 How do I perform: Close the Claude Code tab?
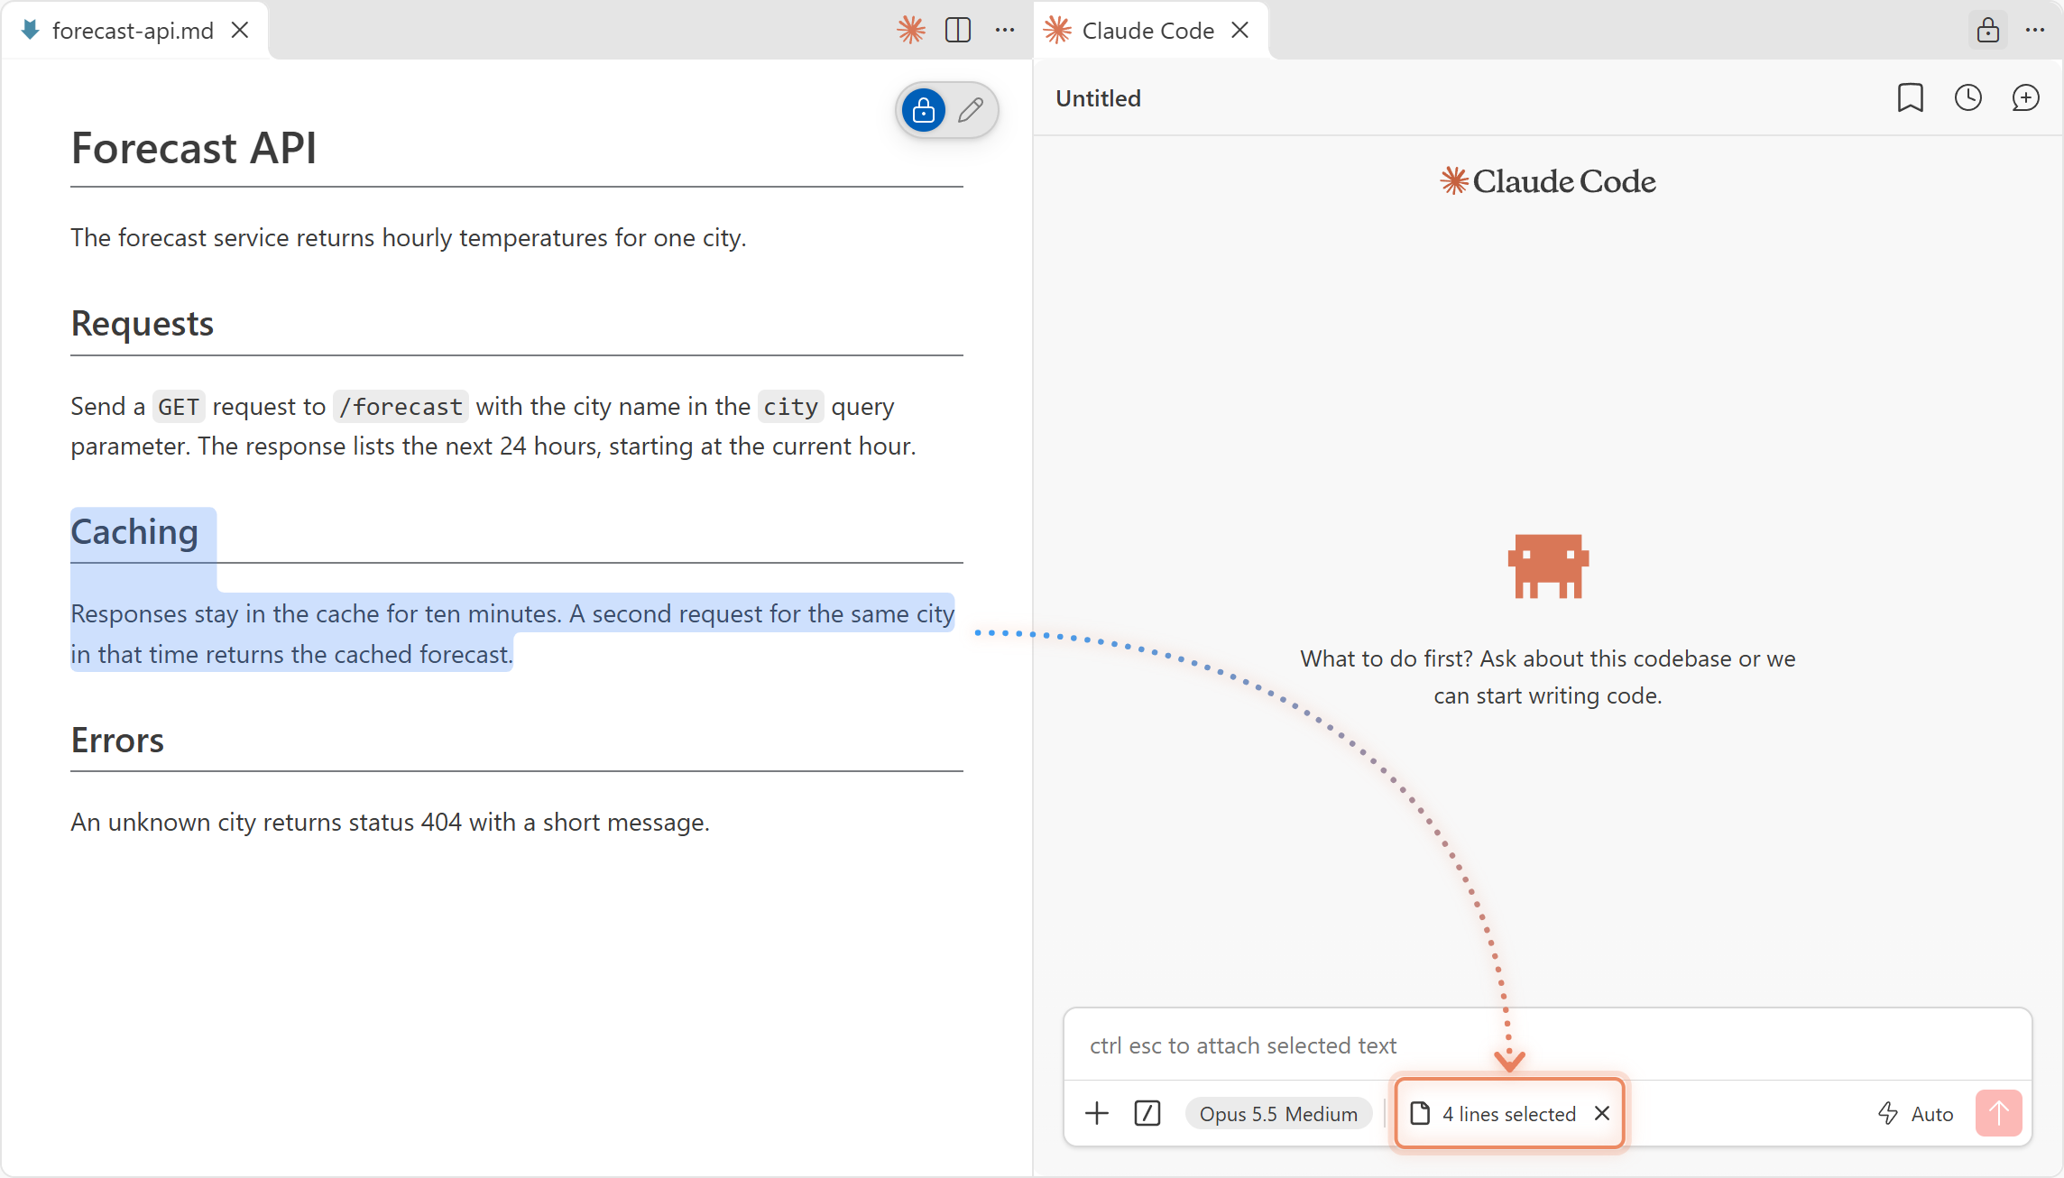(1240, 31)
